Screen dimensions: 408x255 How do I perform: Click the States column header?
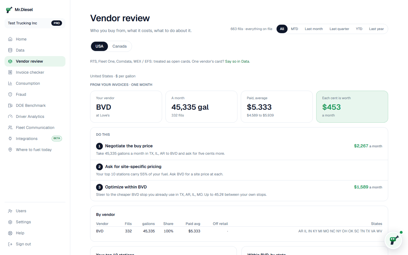pos(377,224)
